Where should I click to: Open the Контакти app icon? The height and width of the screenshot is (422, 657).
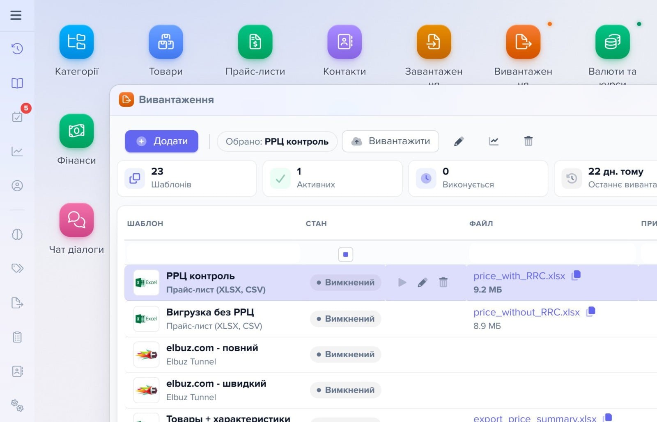coord(345,42)
